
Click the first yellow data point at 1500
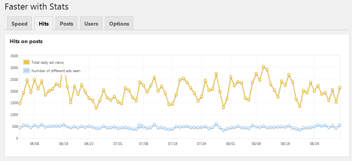point(20,103)
